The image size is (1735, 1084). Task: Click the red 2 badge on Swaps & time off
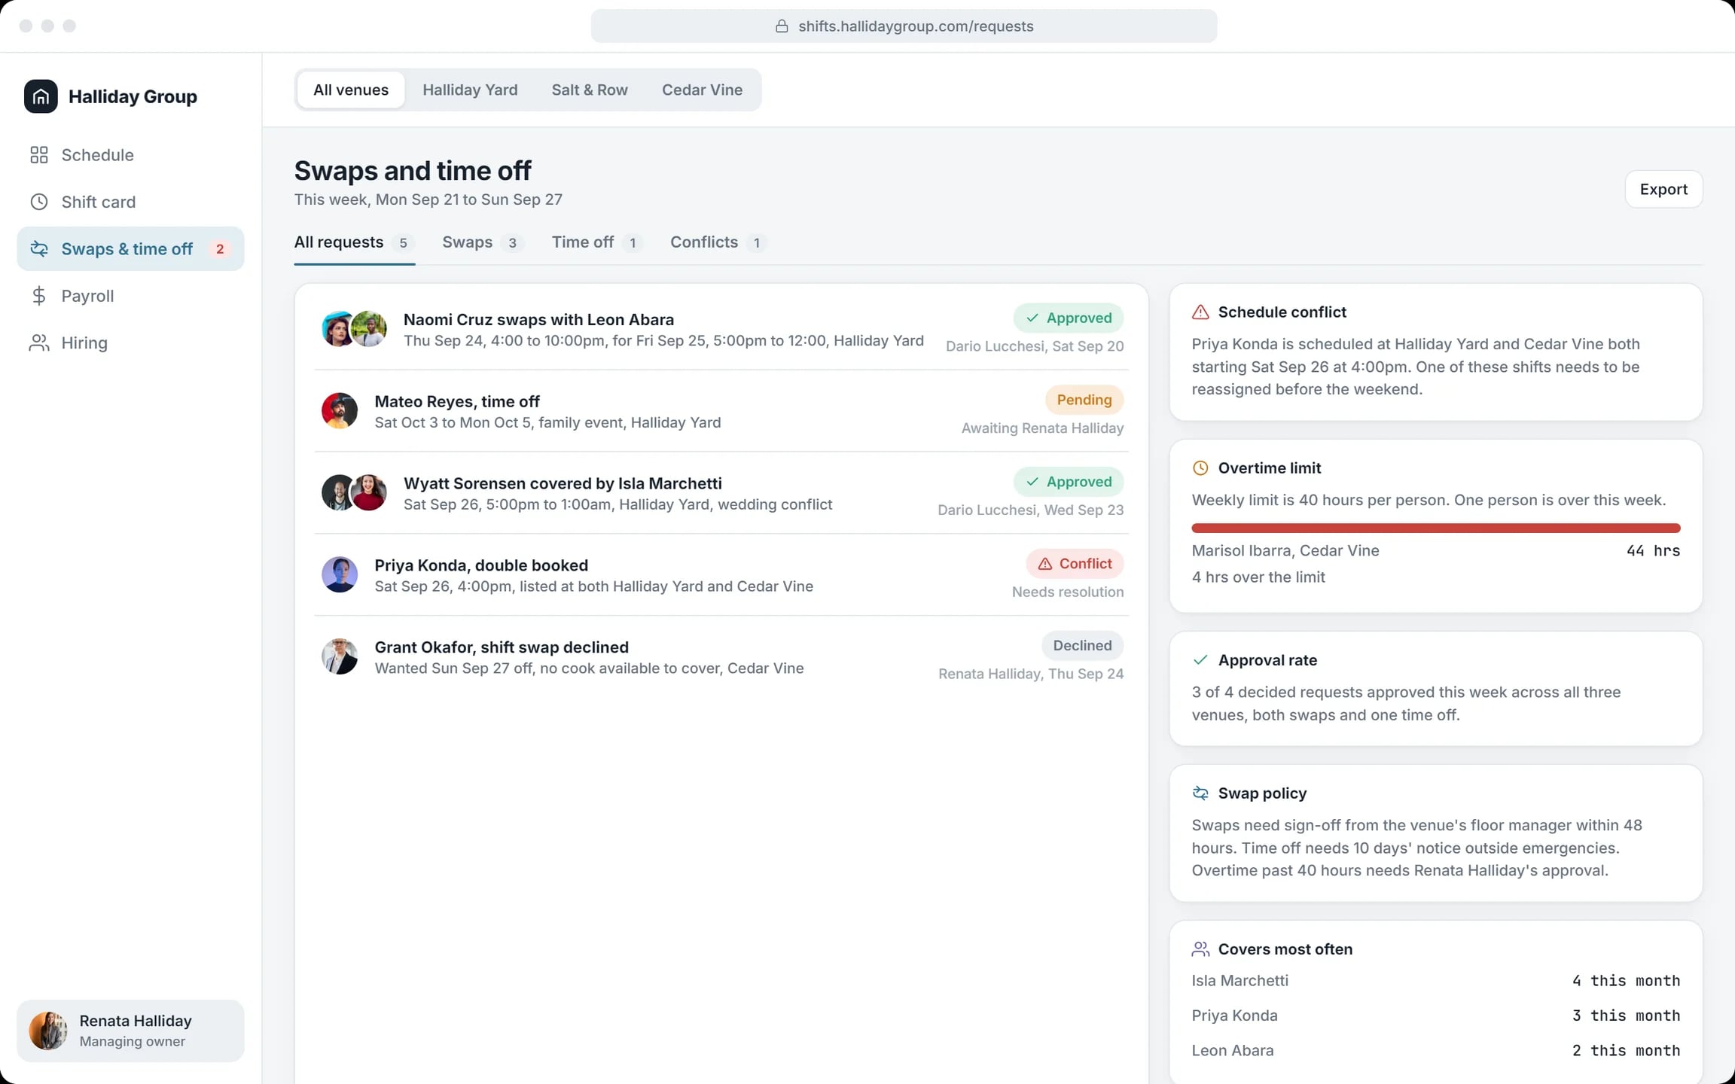220,249
